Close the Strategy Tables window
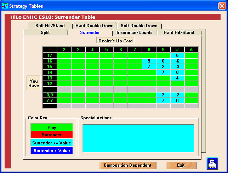Screen dimensions: 228x173 click(221, 6)
